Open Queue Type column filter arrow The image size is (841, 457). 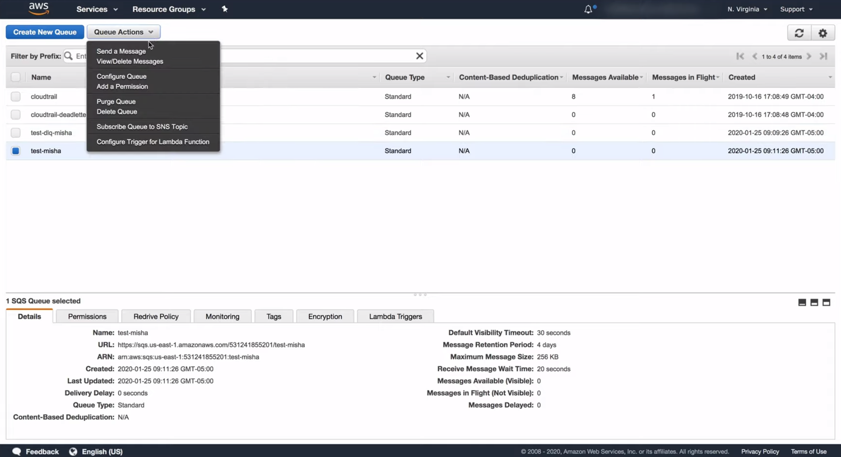click(x=448, y=77)
